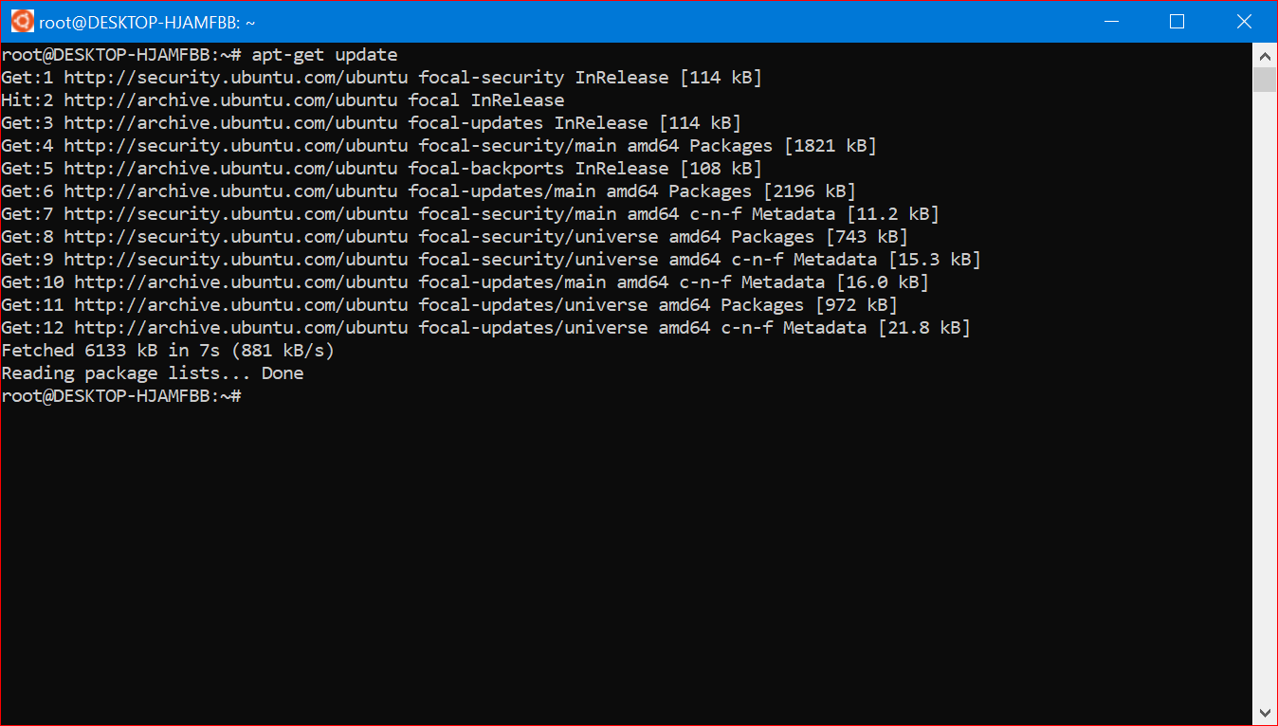Click the 'Get:9' line with [15.3 kB]

click(x=491, y=260)
